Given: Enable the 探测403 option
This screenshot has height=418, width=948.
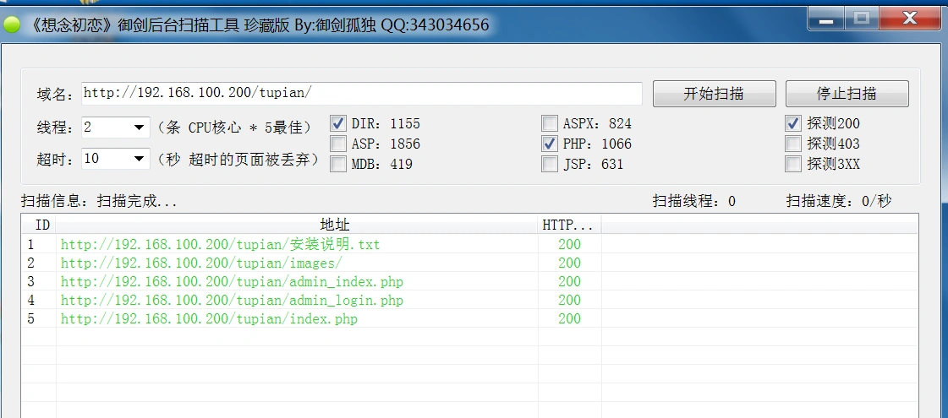Looking at the screenshot, I should pos(793,144).
